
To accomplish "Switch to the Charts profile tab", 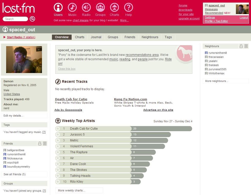I will pos(80,37).
